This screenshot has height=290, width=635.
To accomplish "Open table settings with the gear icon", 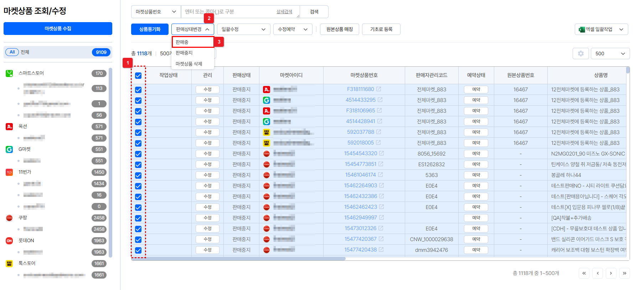I will point(580,54).
